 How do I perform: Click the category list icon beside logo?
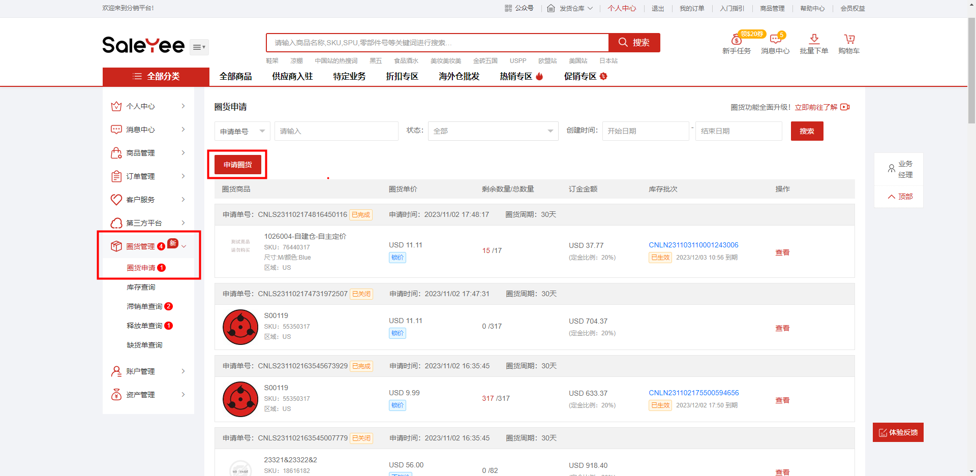pyautogui.click(x=199, y=47)
